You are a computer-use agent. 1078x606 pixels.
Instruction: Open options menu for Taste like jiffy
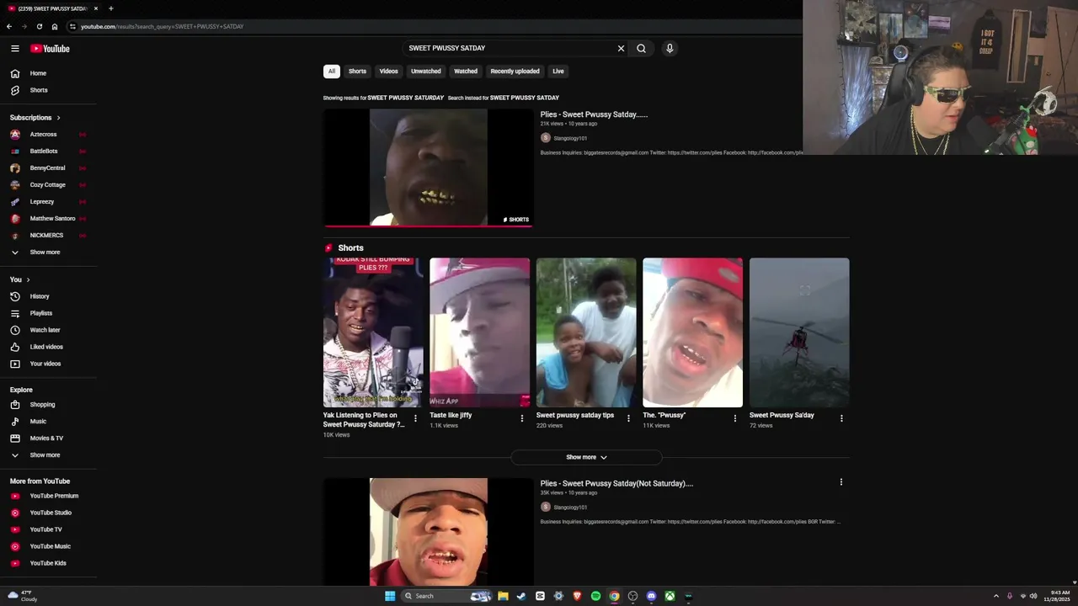(521, 418)
